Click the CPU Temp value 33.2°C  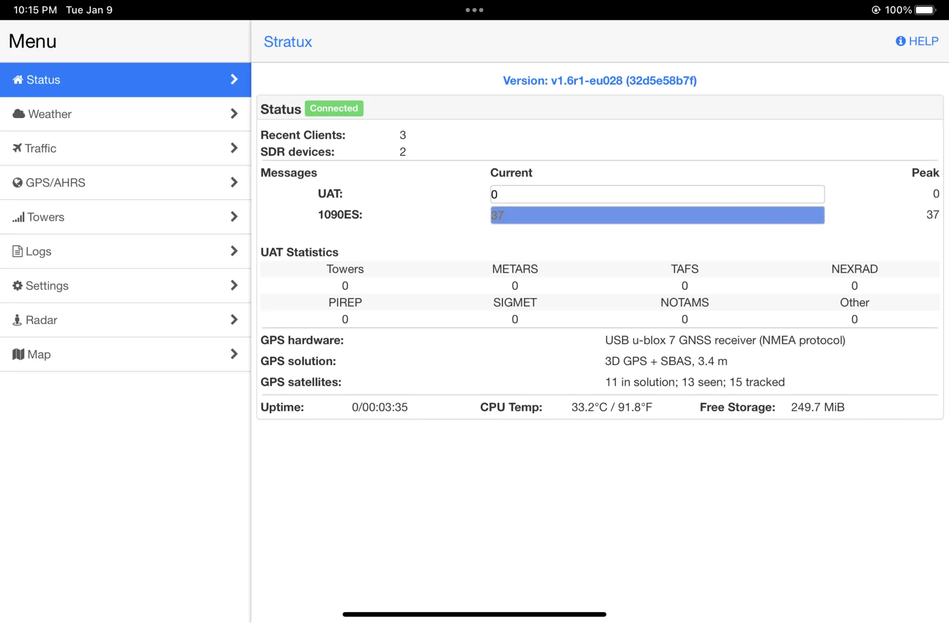pos(612,407)
